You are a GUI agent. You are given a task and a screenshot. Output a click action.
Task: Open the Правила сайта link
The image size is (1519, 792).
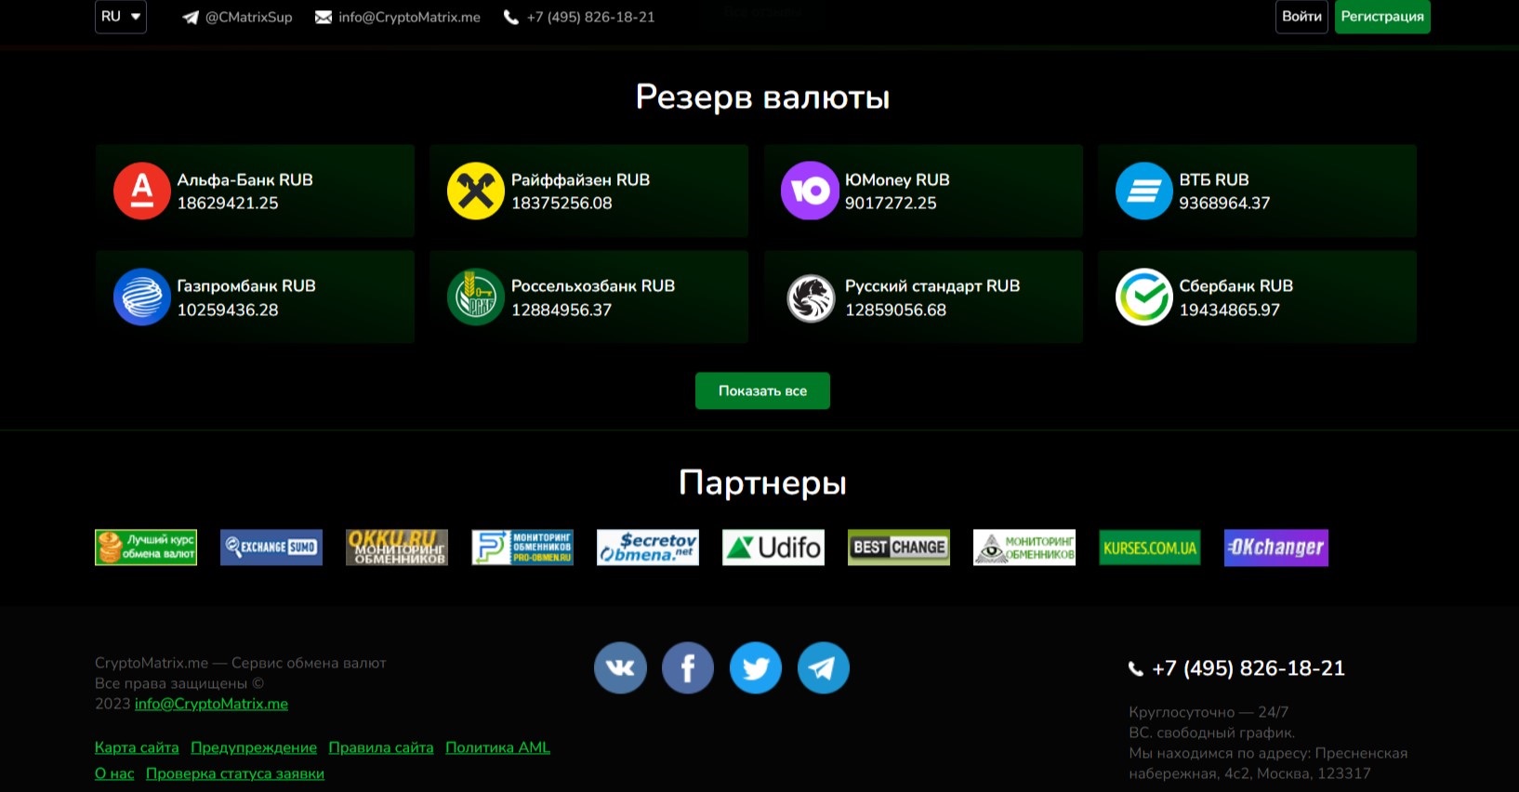pyautogui.click(x=381, y=747)
